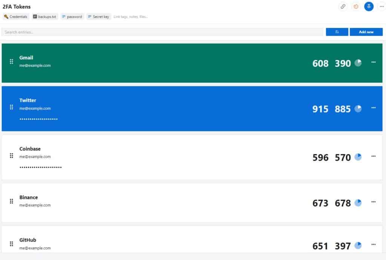
Task: Toggle the blue pin button
Action: 369,7
